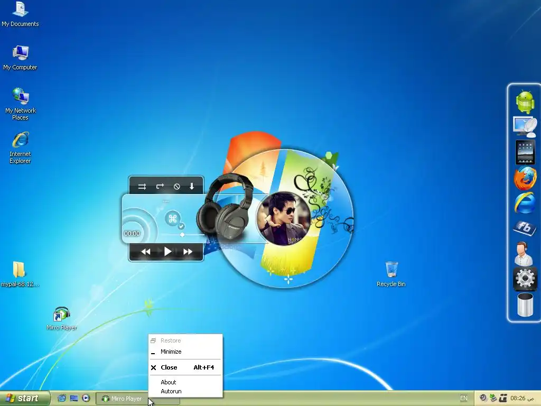Click the fb Facebook dock icon
The height and width of the screenshot is (406, 541).
(x=525, y=228)
